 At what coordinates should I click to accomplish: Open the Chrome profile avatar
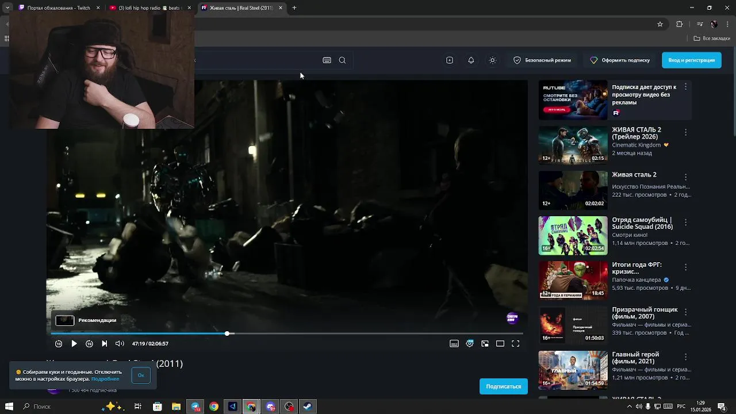(x=714, y=24)
